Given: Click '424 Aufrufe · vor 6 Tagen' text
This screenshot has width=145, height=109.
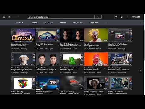Looking at the screenshot, I should click(x=20, y=73).
